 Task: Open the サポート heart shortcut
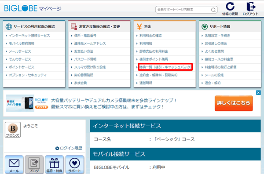point(75,165)
